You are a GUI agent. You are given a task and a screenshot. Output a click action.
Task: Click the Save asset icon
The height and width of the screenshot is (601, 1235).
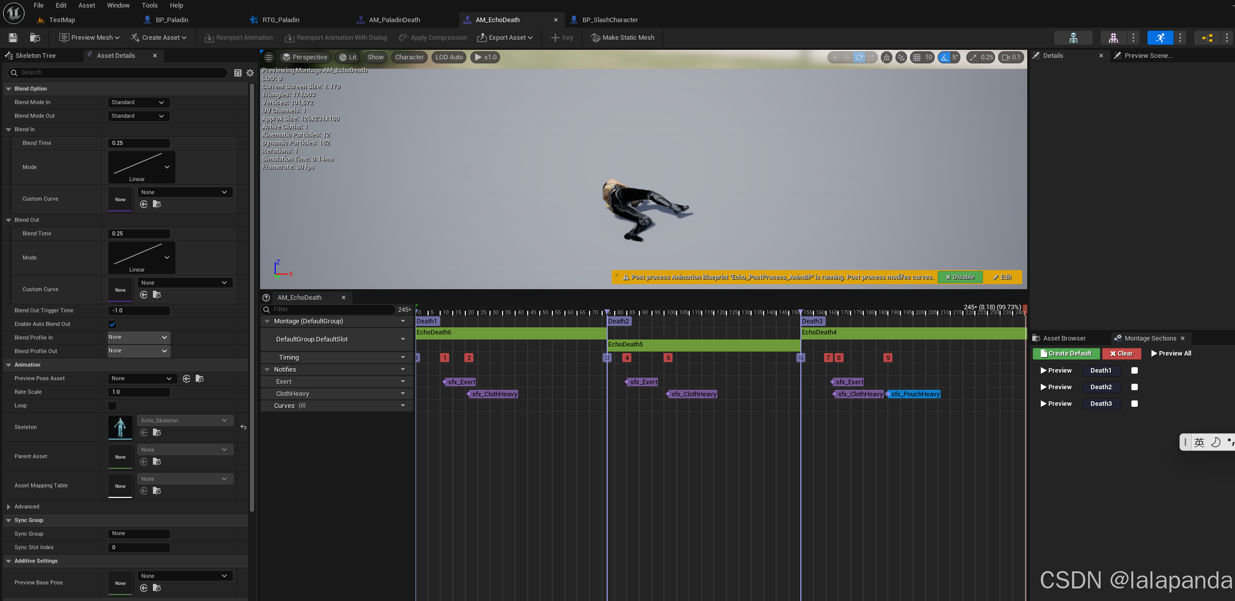coord(13,38)
